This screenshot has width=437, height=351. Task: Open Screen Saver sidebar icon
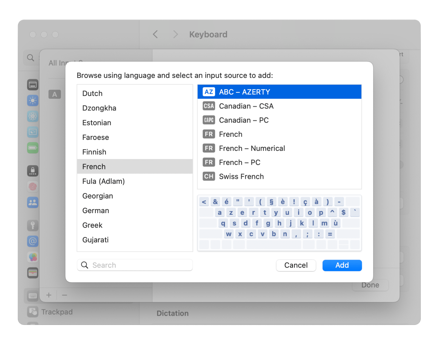click(33, 132)
